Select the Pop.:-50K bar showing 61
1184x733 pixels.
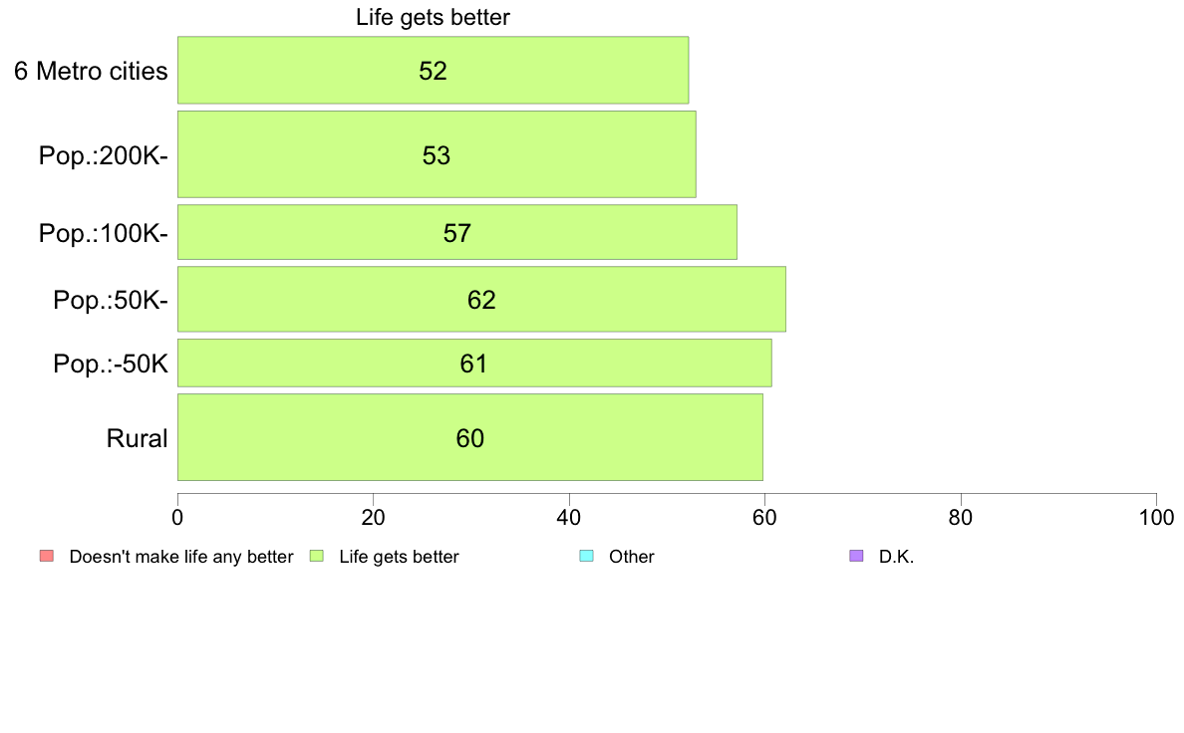pyautogui.click(x=474, y=364)
